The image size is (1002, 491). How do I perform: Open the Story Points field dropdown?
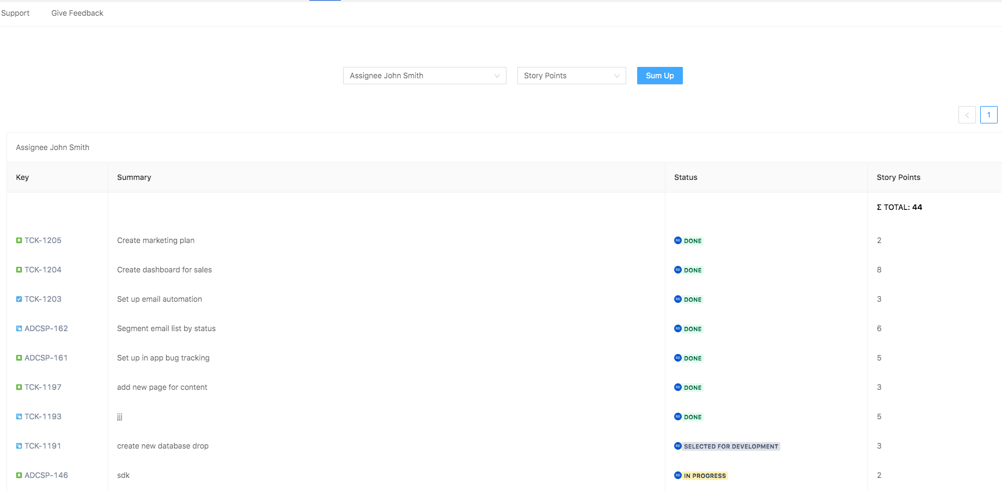[x=572, y=76]
